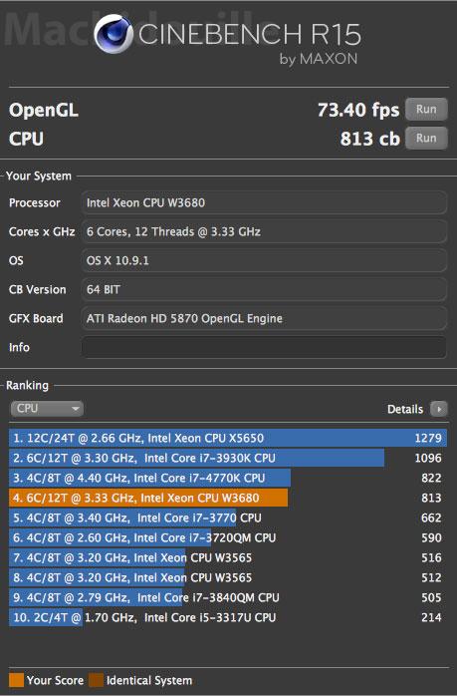Click the orange Your Score legend swatch
Image resolution: width=457 pixels, height=696 pixels.
click(x=16, y=680)
